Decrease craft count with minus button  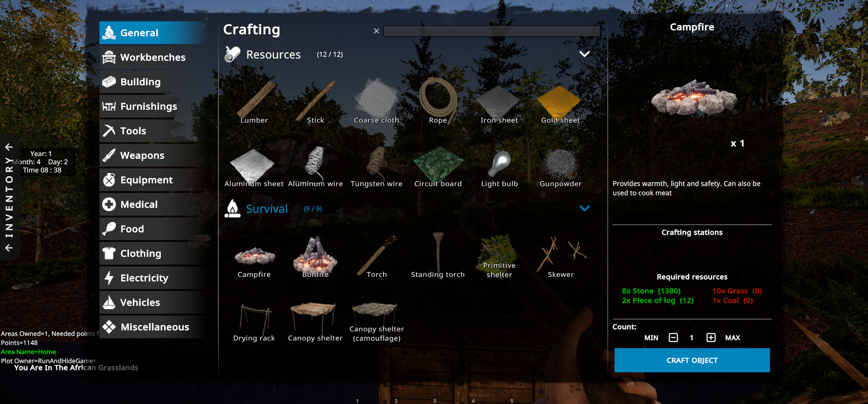(x=673, y=338)
